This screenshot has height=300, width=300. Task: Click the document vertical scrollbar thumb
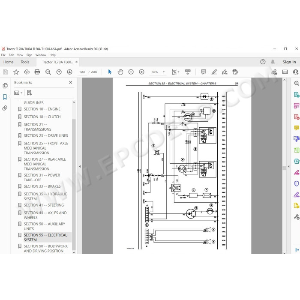pyautogui.click(x=285, y=168)
